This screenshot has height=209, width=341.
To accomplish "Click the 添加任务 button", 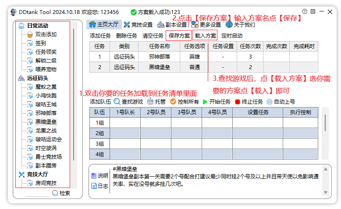I will click(x=100, y=35).
